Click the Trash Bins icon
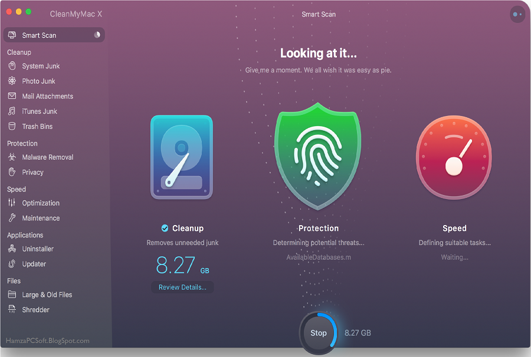Screen dimensions: 531x357 pyautogui.click(x=12, y=126)
